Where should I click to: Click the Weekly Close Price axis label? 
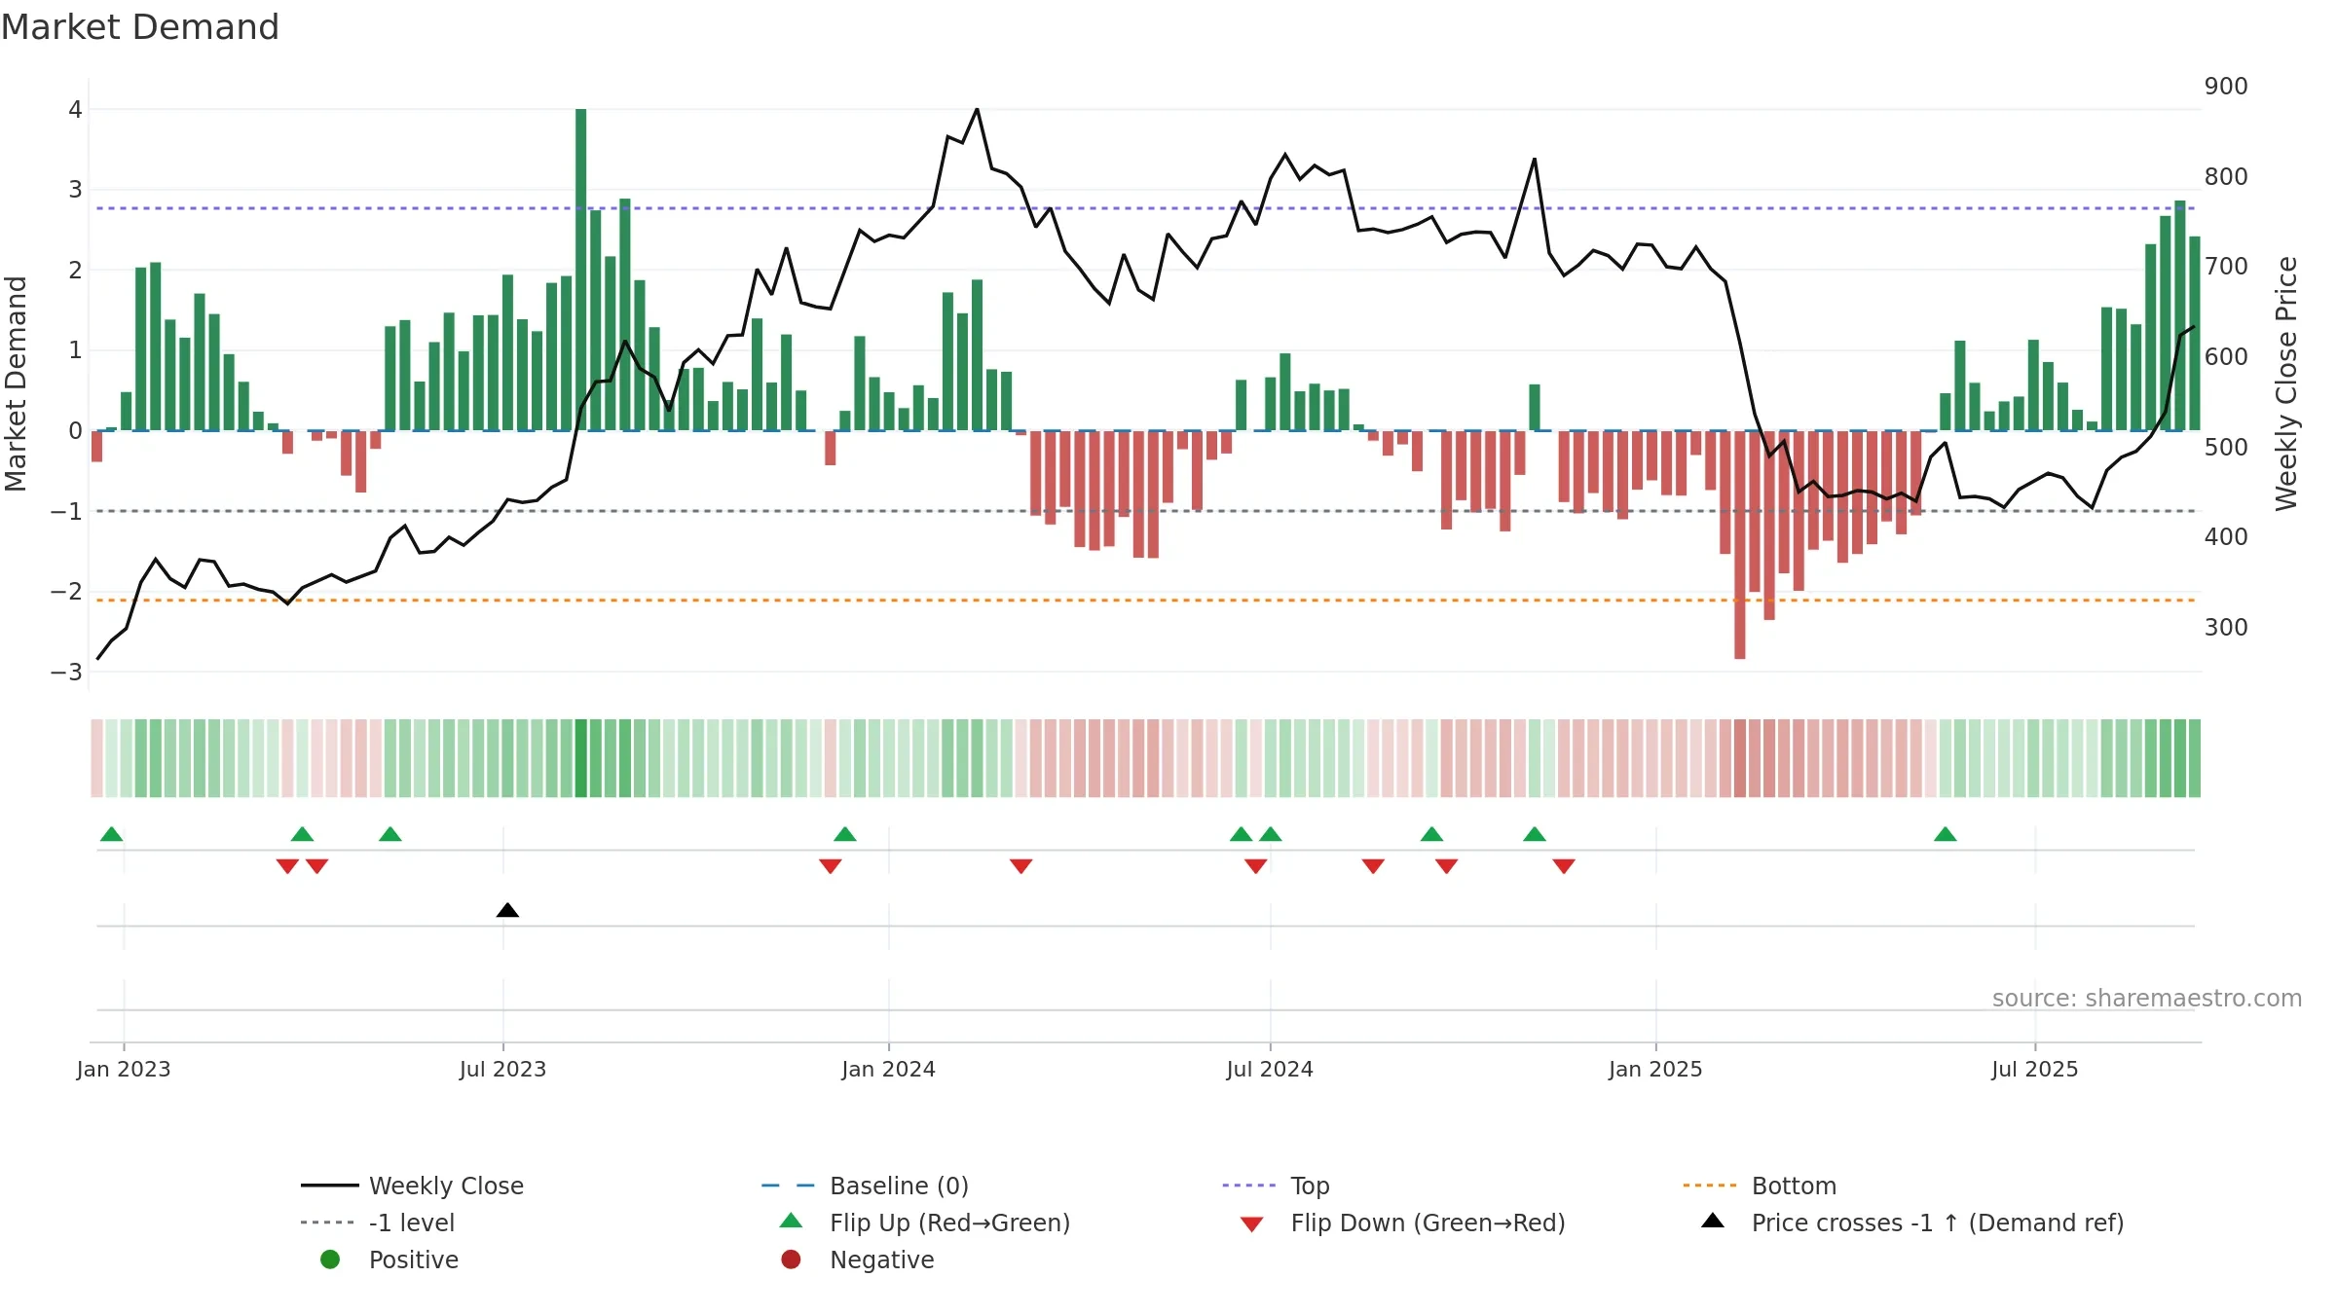tap(2286, 383)
